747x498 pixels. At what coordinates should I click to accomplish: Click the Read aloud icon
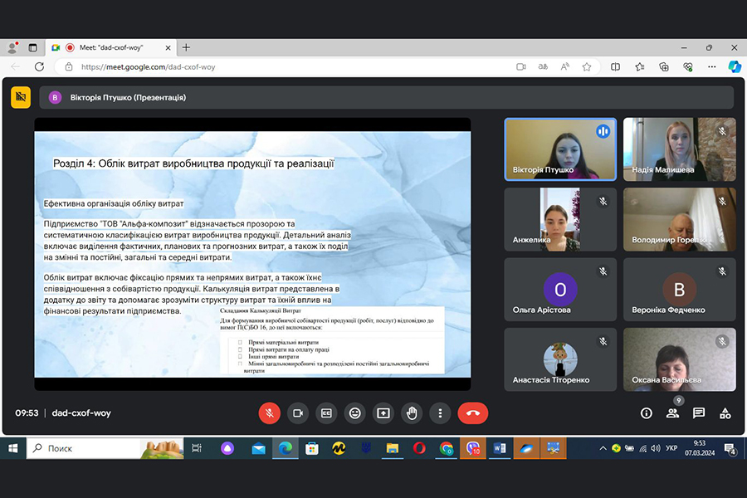[x=565, y=66]
